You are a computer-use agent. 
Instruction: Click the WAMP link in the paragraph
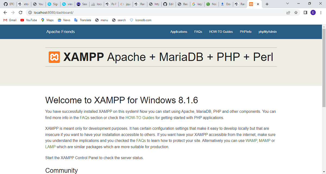pyautogui.click(x=251, y=141)
